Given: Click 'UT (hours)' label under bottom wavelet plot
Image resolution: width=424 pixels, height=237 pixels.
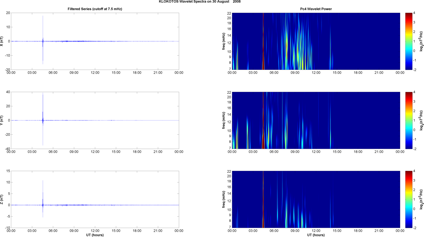Looking at the screenshot, I should (316, 235).
